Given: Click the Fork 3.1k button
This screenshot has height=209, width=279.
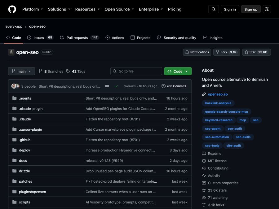Looking at the screenshot, I should tap(227, 52).
